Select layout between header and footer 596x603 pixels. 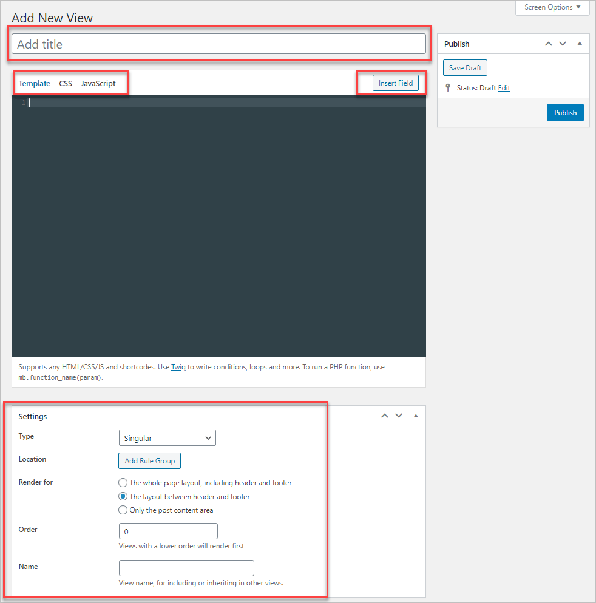pyautogui.click(x=123, y=496)
